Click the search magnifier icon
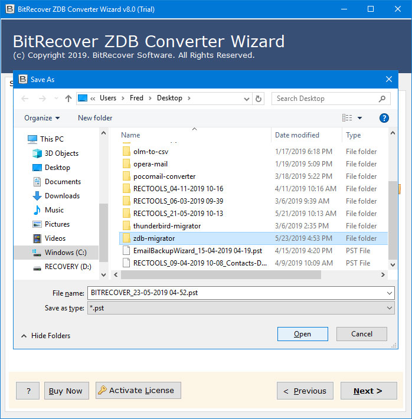The width and height of the screenshot is (412, 419). (x=382, y=99)
